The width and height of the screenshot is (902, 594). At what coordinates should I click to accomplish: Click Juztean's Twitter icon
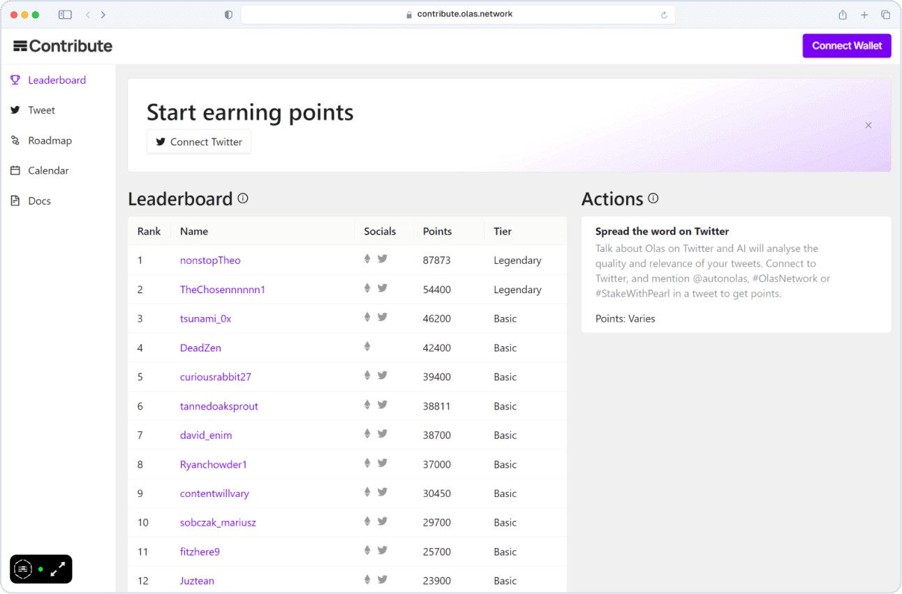click(383, 579)
